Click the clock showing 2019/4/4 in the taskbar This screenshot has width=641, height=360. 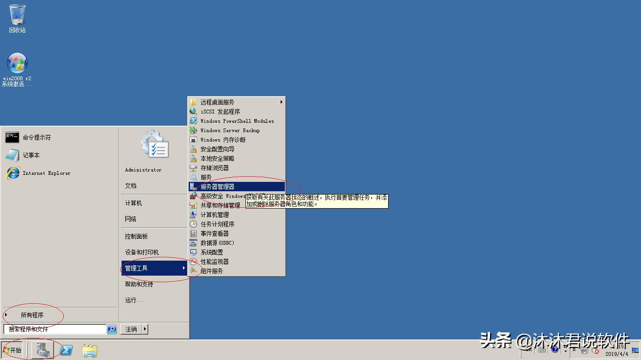click(618, 352)
